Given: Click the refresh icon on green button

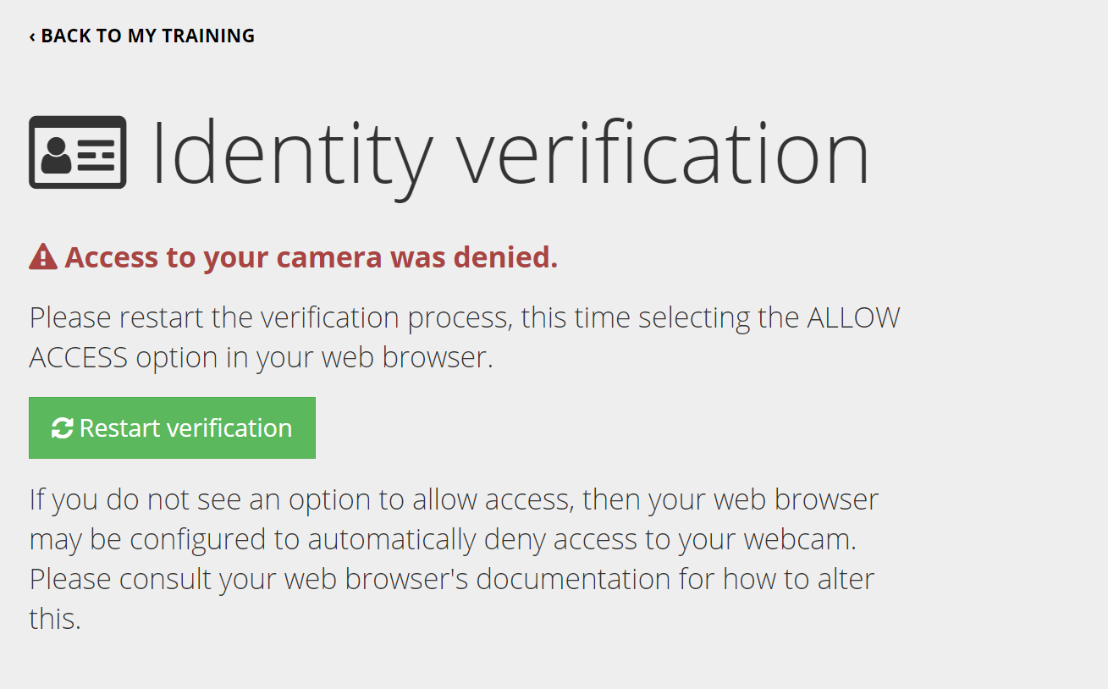Looking at the screenshot, I should [x=62, y=428].
